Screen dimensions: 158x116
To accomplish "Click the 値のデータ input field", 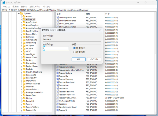I will (56, 48).
